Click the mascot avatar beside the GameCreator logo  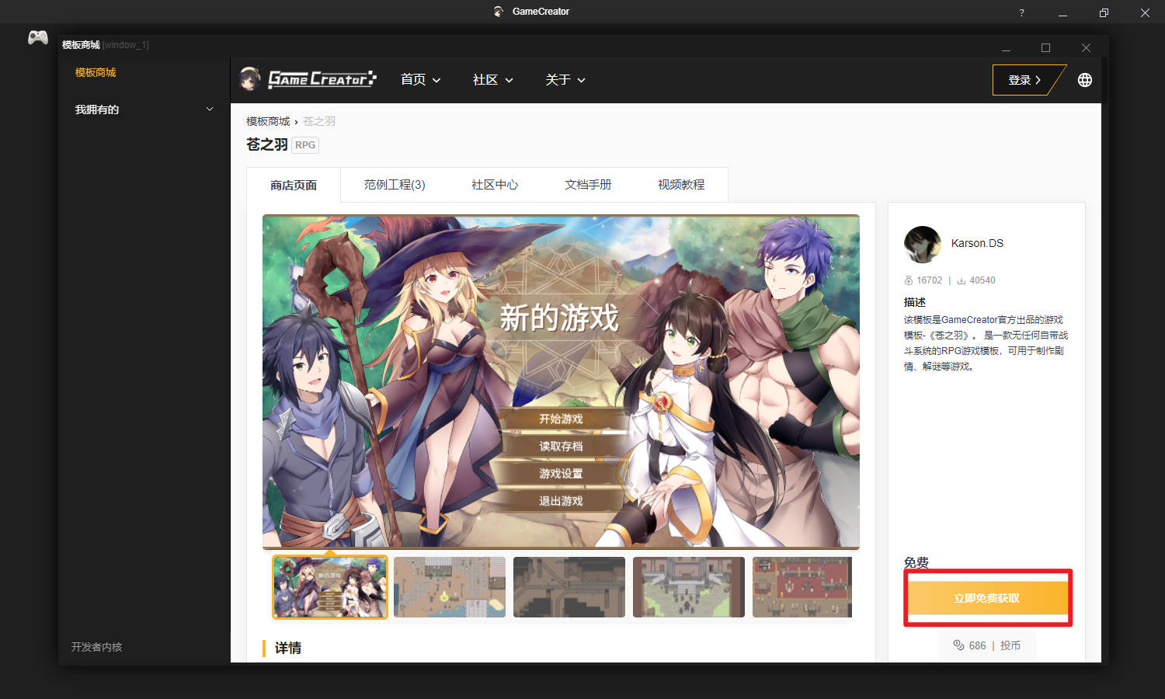249,78
